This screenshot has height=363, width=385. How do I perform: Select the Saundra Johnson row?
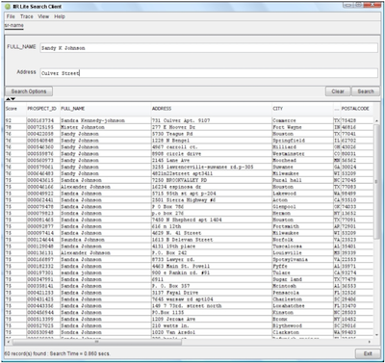(190, 240)
